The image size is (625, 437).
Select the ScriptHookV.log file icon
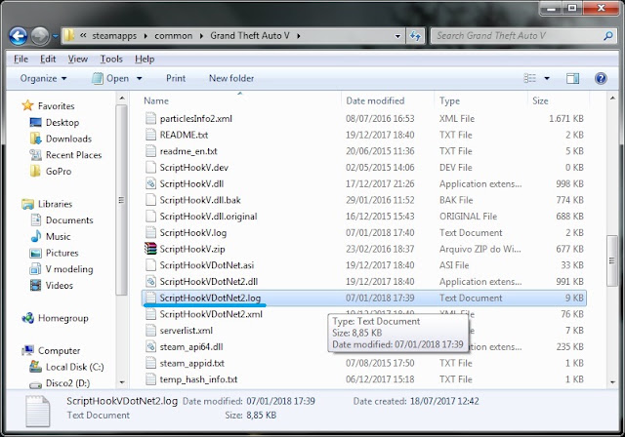click(150, 232)
